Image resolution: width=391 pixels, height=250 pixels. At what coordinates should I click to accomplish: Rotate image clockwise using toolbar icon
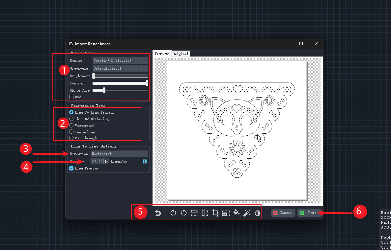[x=173, y=213]
